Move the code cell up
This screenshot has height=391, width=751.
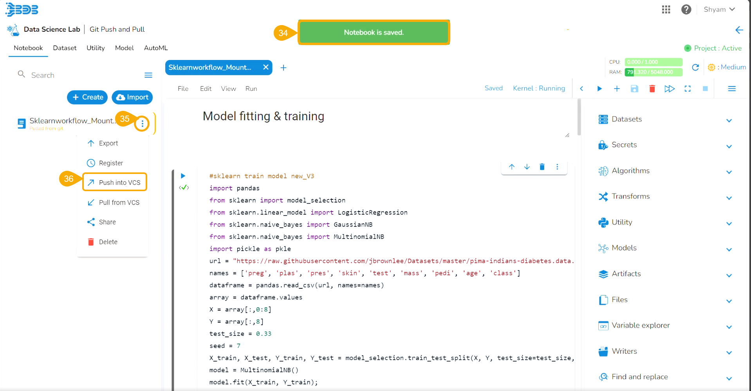(x=512, y=167)
